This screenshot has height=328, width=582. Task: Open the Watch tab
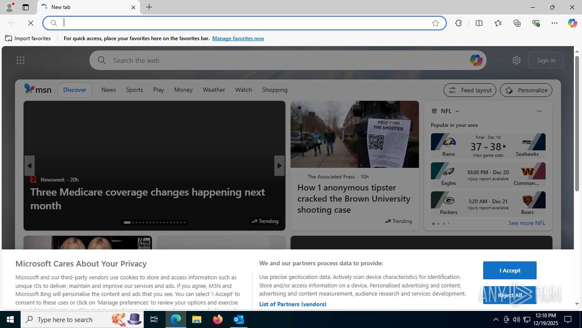tap(243, 90)
